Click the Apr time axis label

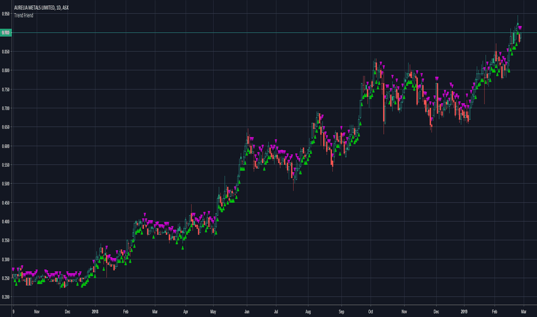(186, 312)
